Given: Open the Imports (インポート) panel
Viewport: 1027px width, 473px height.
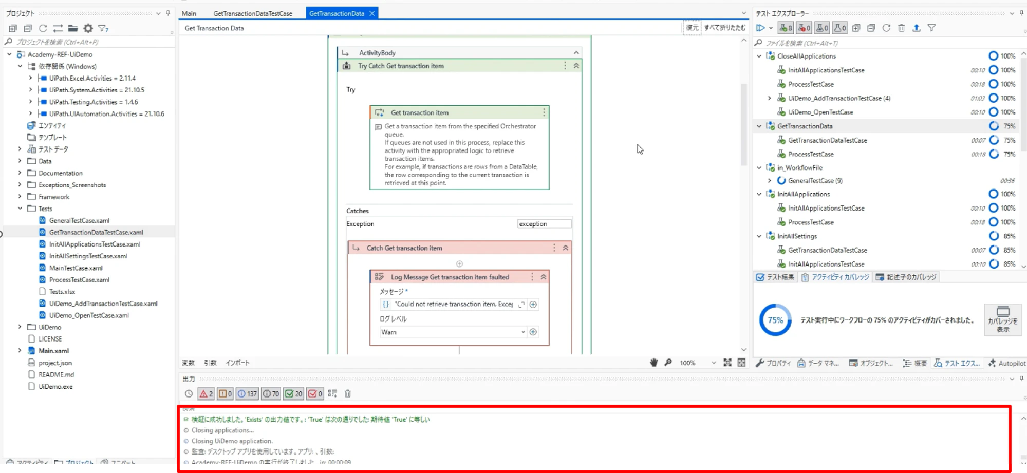Looking at the screenshot, I should [x=237, y=363].
